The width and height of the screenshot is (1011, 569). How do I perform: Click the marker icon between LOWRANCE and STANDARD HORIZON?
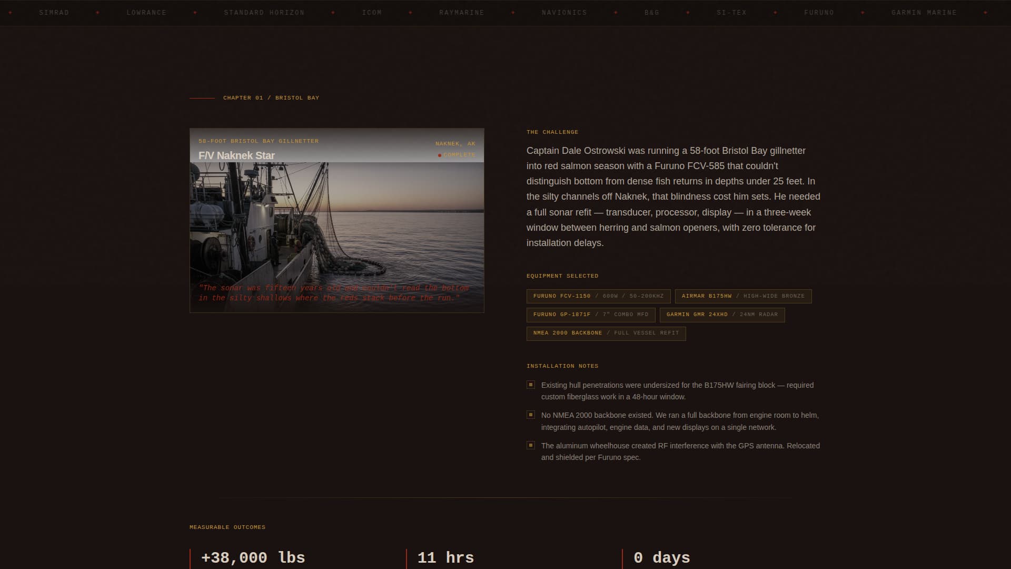(x=195, y=12)
